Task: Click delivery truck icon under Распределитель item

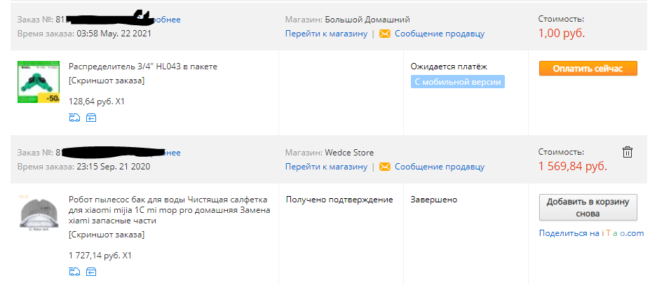Action: click(74, 118)
